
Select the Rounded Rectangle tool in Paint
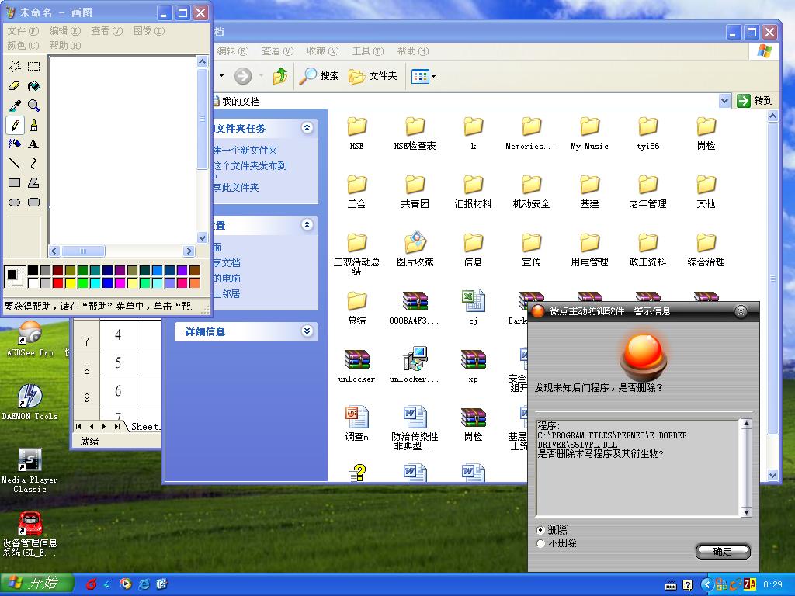pos(34,203)
